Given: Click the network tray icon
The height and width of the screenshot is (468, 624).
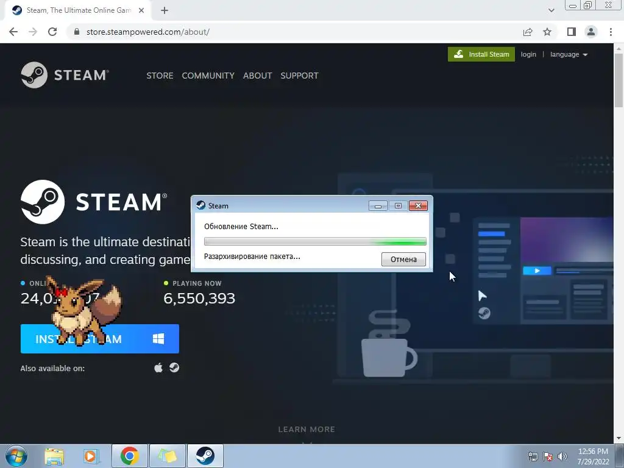Looking at the screenshot, I should coord(533,456).
